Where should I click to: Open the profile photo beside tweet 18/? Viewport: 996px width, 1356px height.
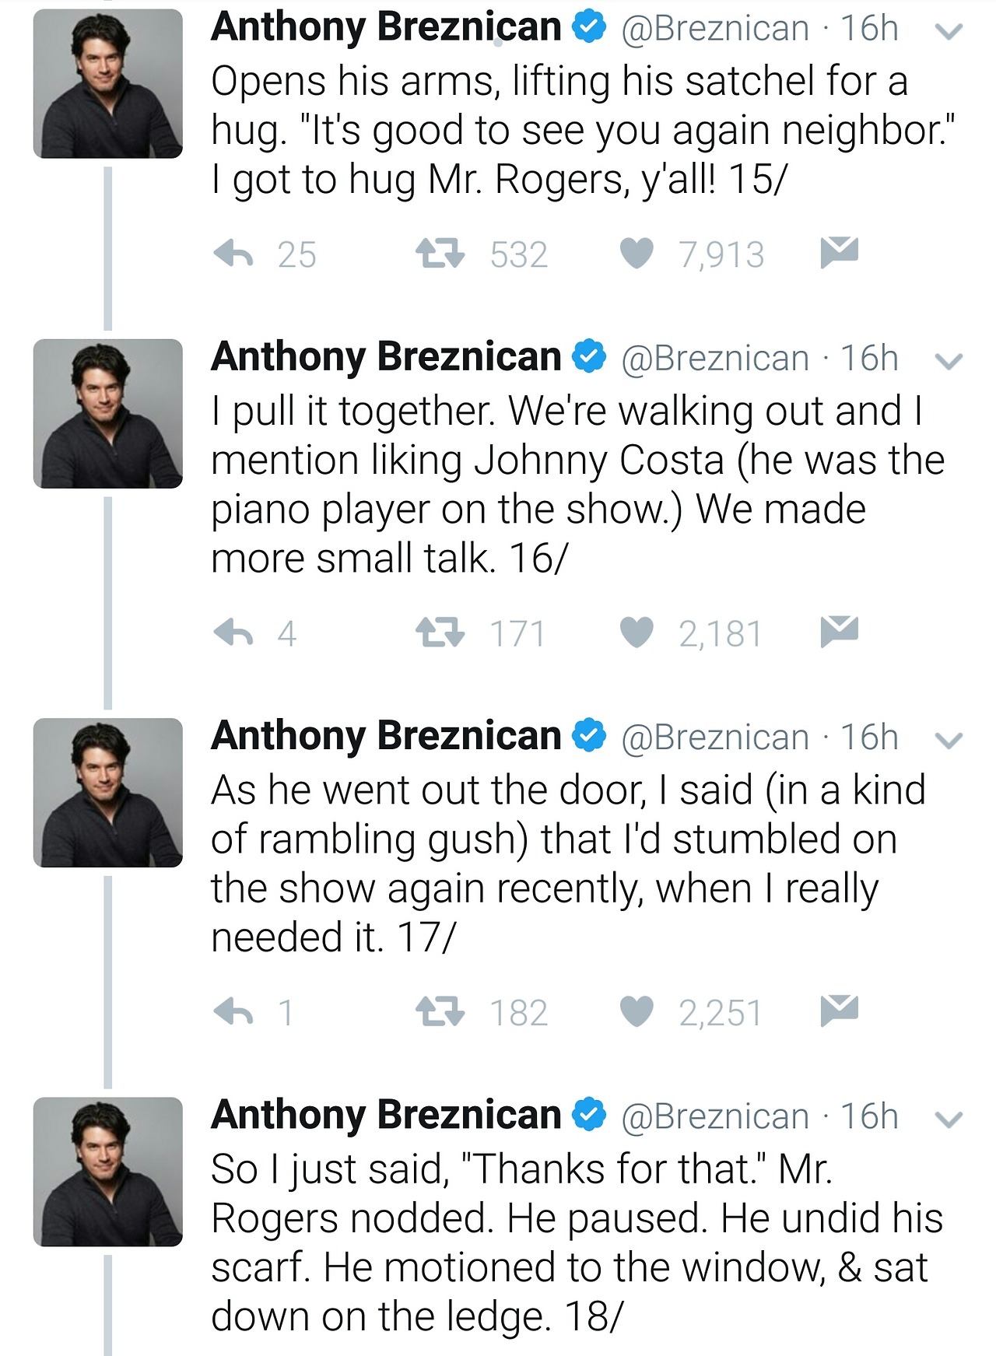(107, 1172)
